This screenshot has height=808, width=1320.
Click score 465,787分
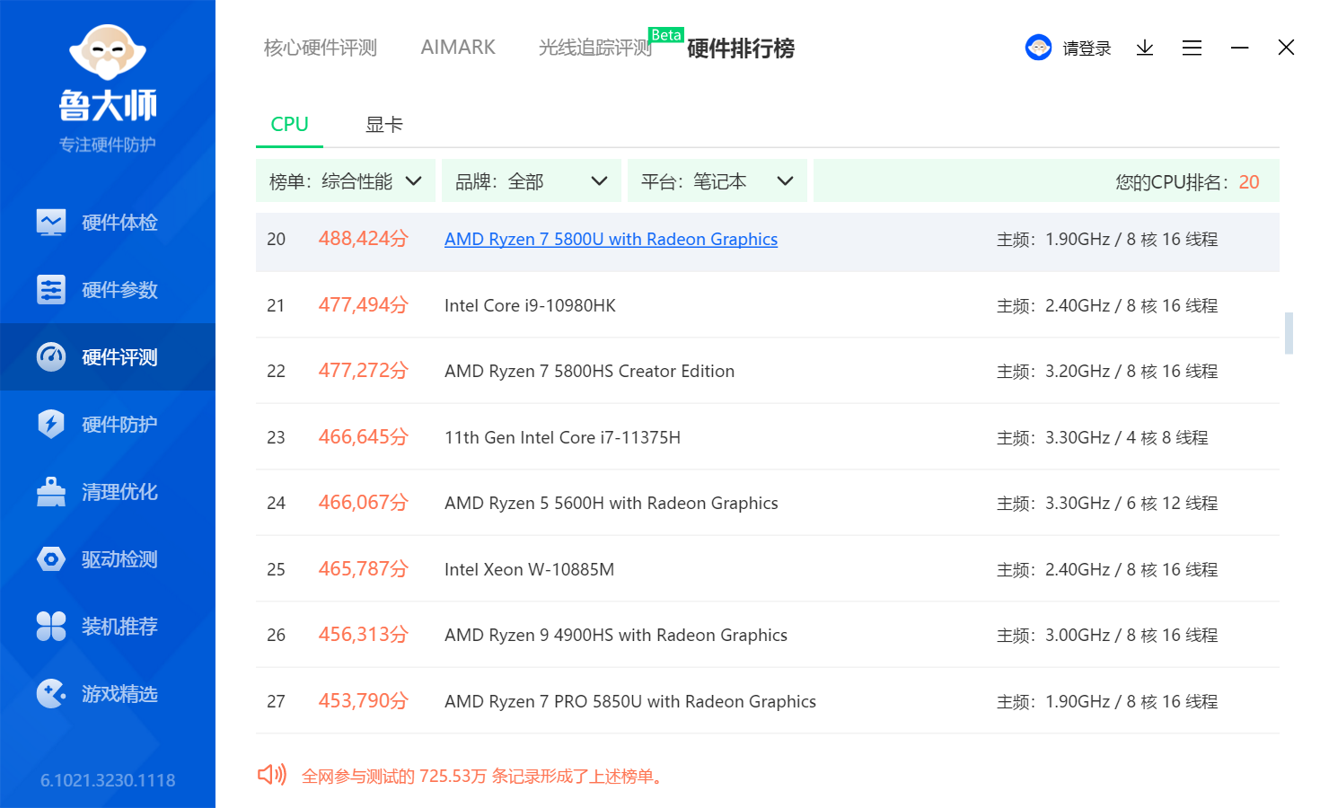tap(364, 569)
